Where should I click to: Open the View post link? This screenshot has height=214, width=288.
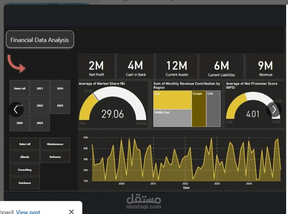[28, 212]
